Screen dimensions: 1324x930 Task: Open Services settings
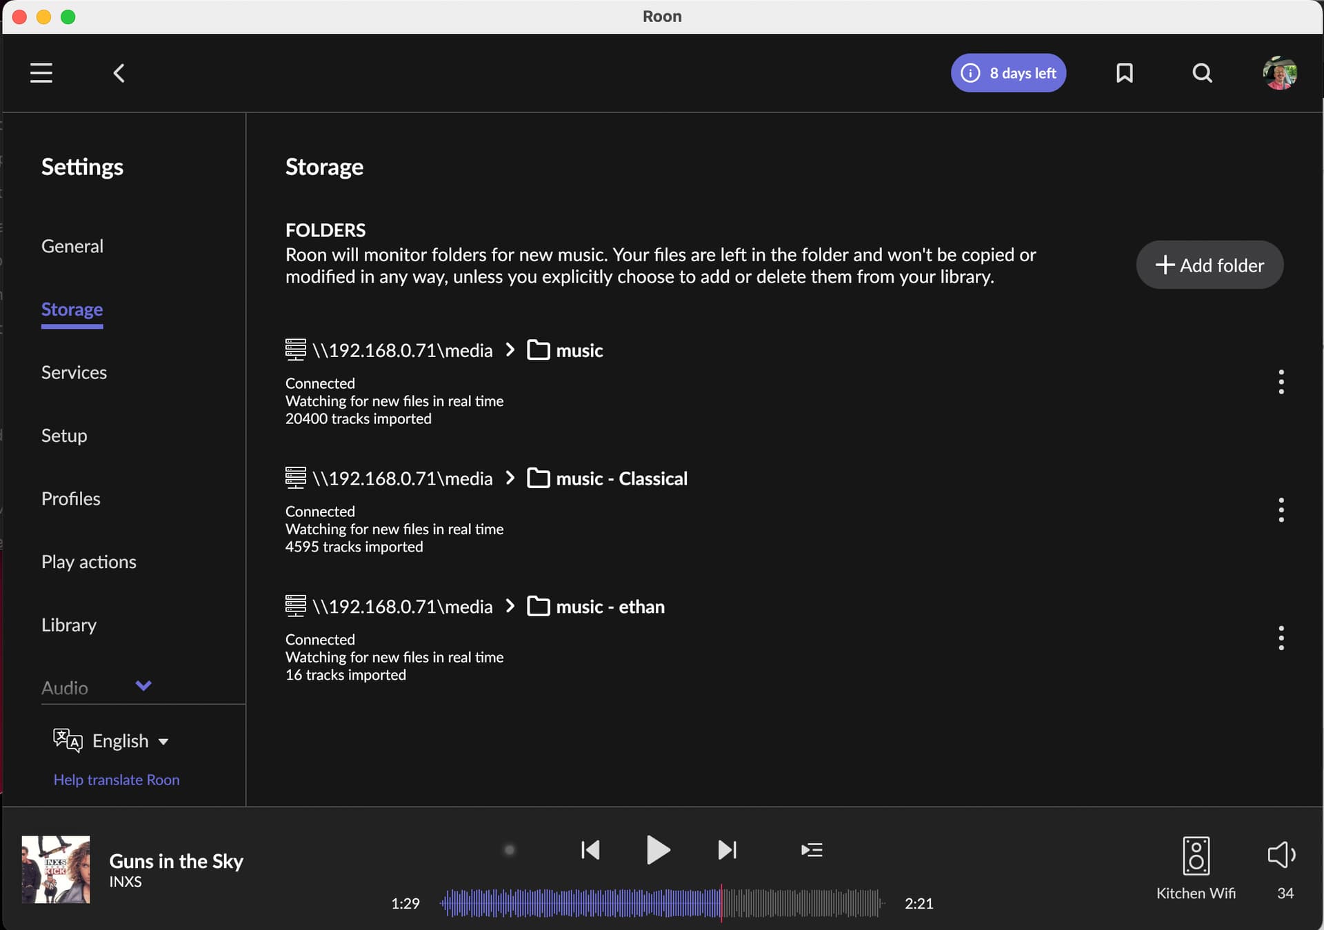74,372
